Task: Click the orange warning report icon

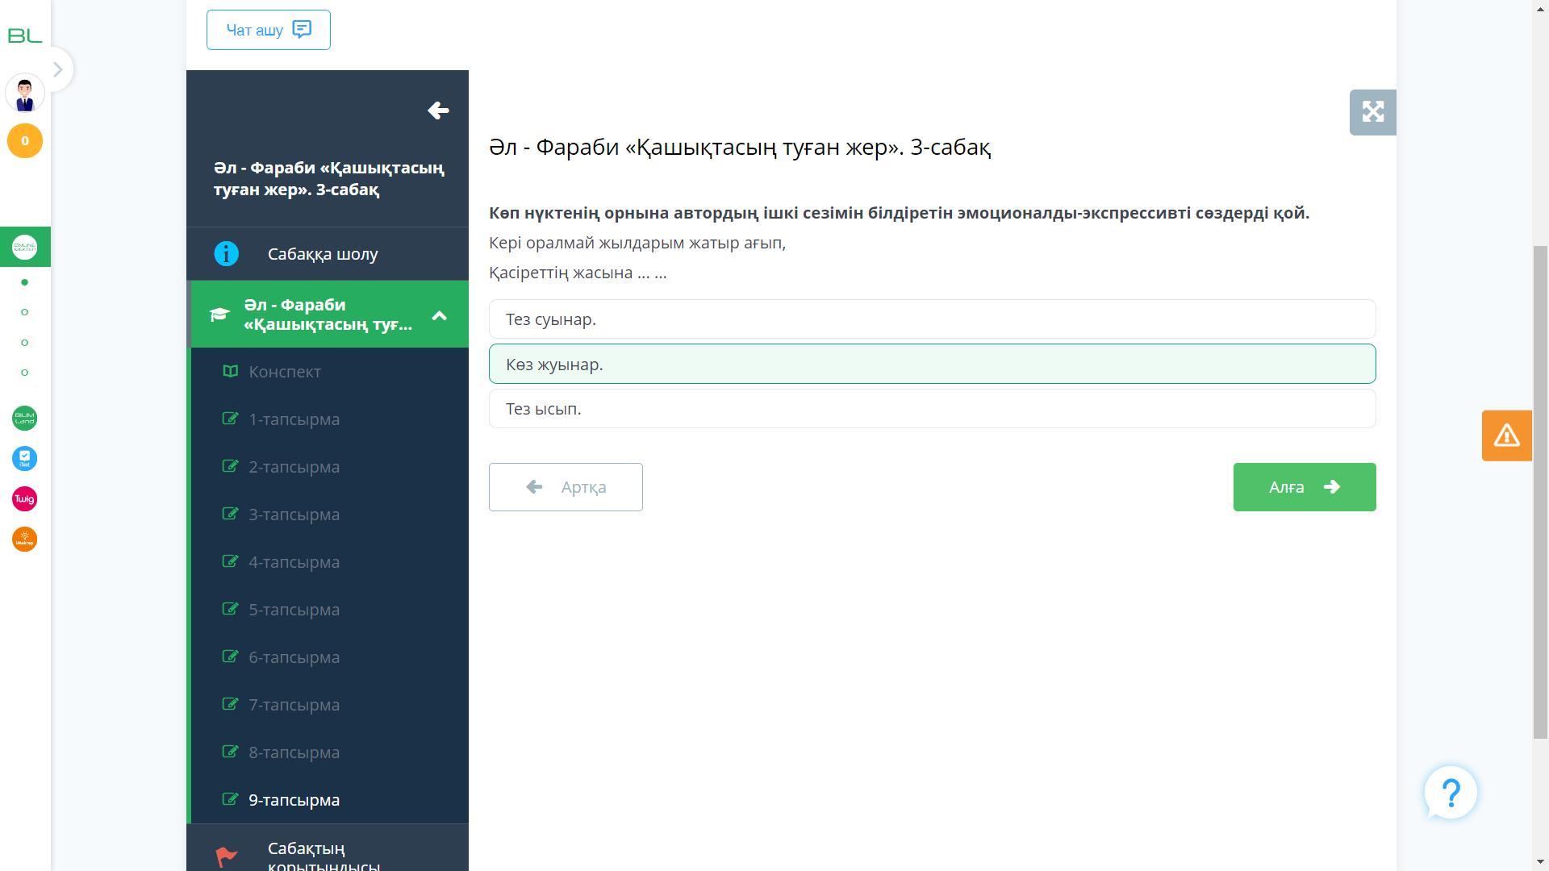Action: pos(1506,435)
